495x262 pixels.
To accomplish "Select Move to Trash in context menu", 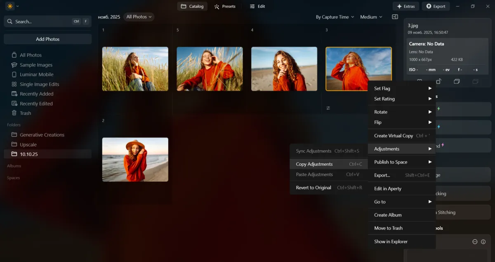I will [388, 228].
